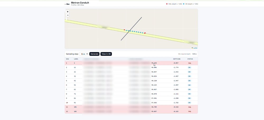264x120 pixels.
Task: Open the Sampling step dropdown showing 10 m
Action: (x=84, y=54)
